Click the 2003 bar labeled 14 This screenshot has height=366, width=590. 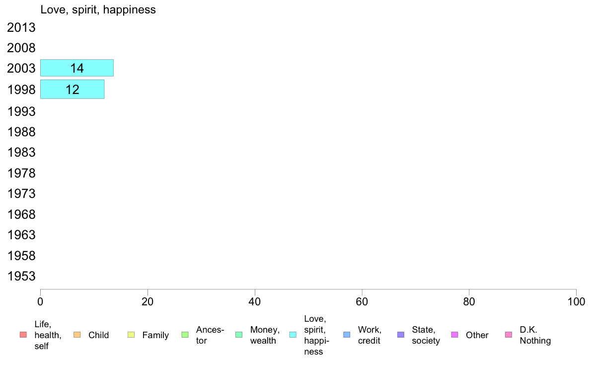click(77, 68)
